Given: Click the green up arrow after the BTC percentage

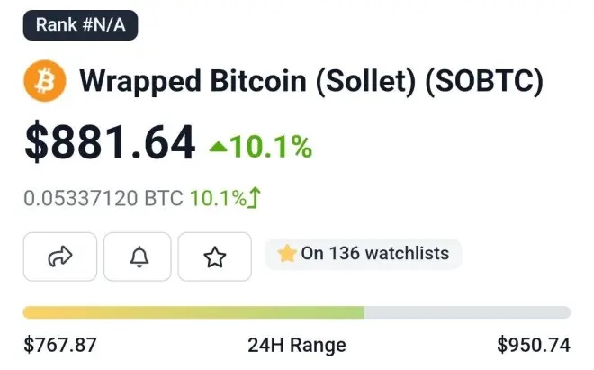Looking at the screenshot, I should pyautogui.click(x=256, y=198).
